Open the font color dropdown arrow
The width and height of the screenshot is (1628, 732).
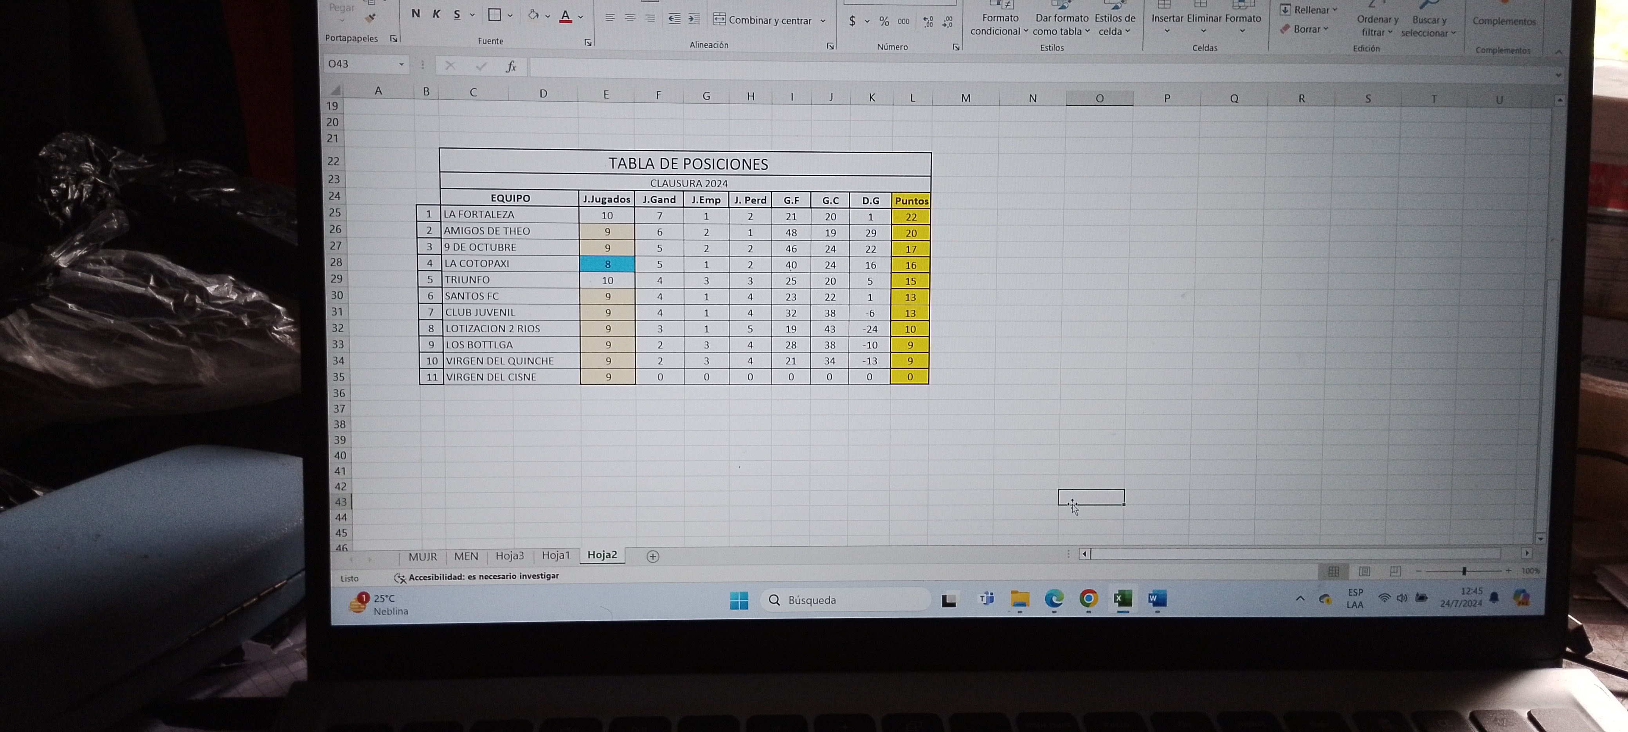coord(581,17)
